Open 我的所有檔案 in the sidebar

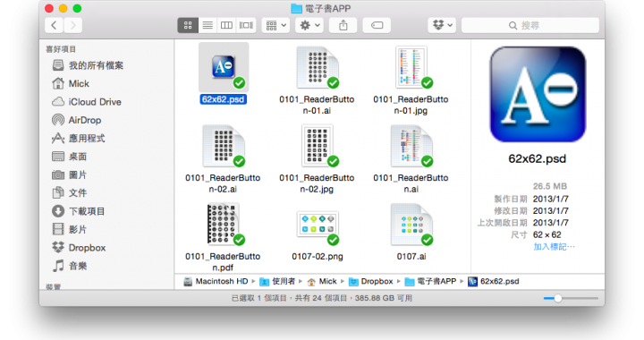point(88,65)
